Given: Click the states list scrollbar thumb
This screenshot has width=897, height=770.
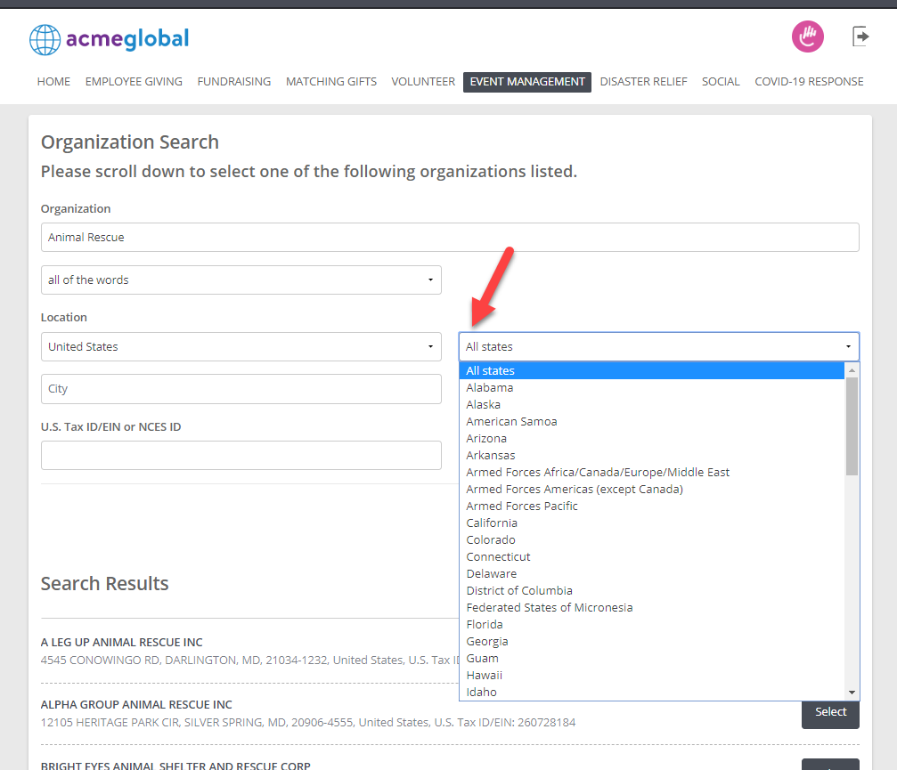Looking at the screenshot, I should [852, 426].
